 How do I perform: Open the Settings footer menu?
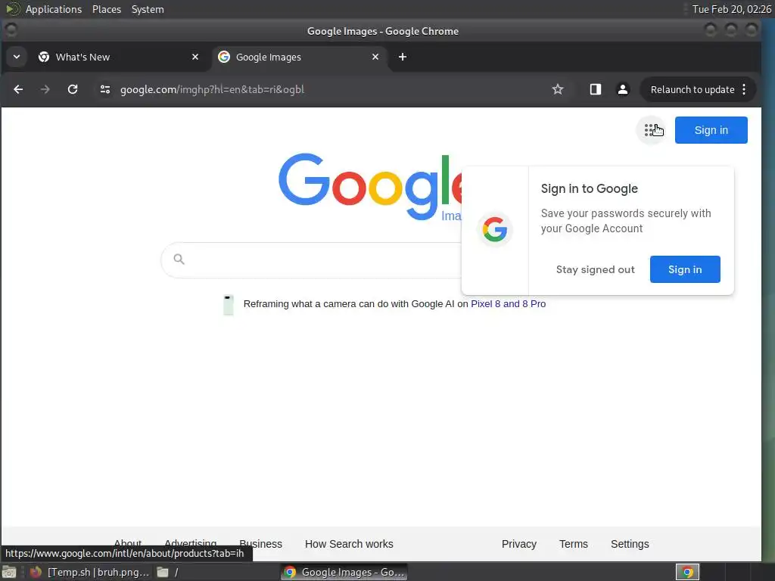pos(630,544)
